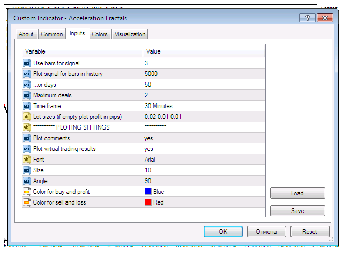Click the color icon beside Color for buy and profit
Viewport: 343px width, 257px height.
[x=26, y=192]
